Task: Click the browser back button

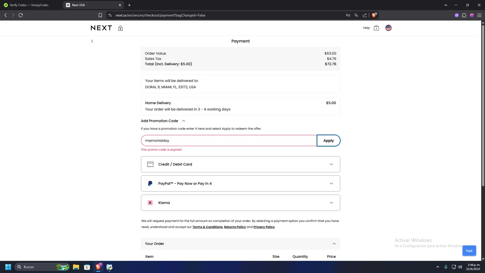Action: click(5, 15)
